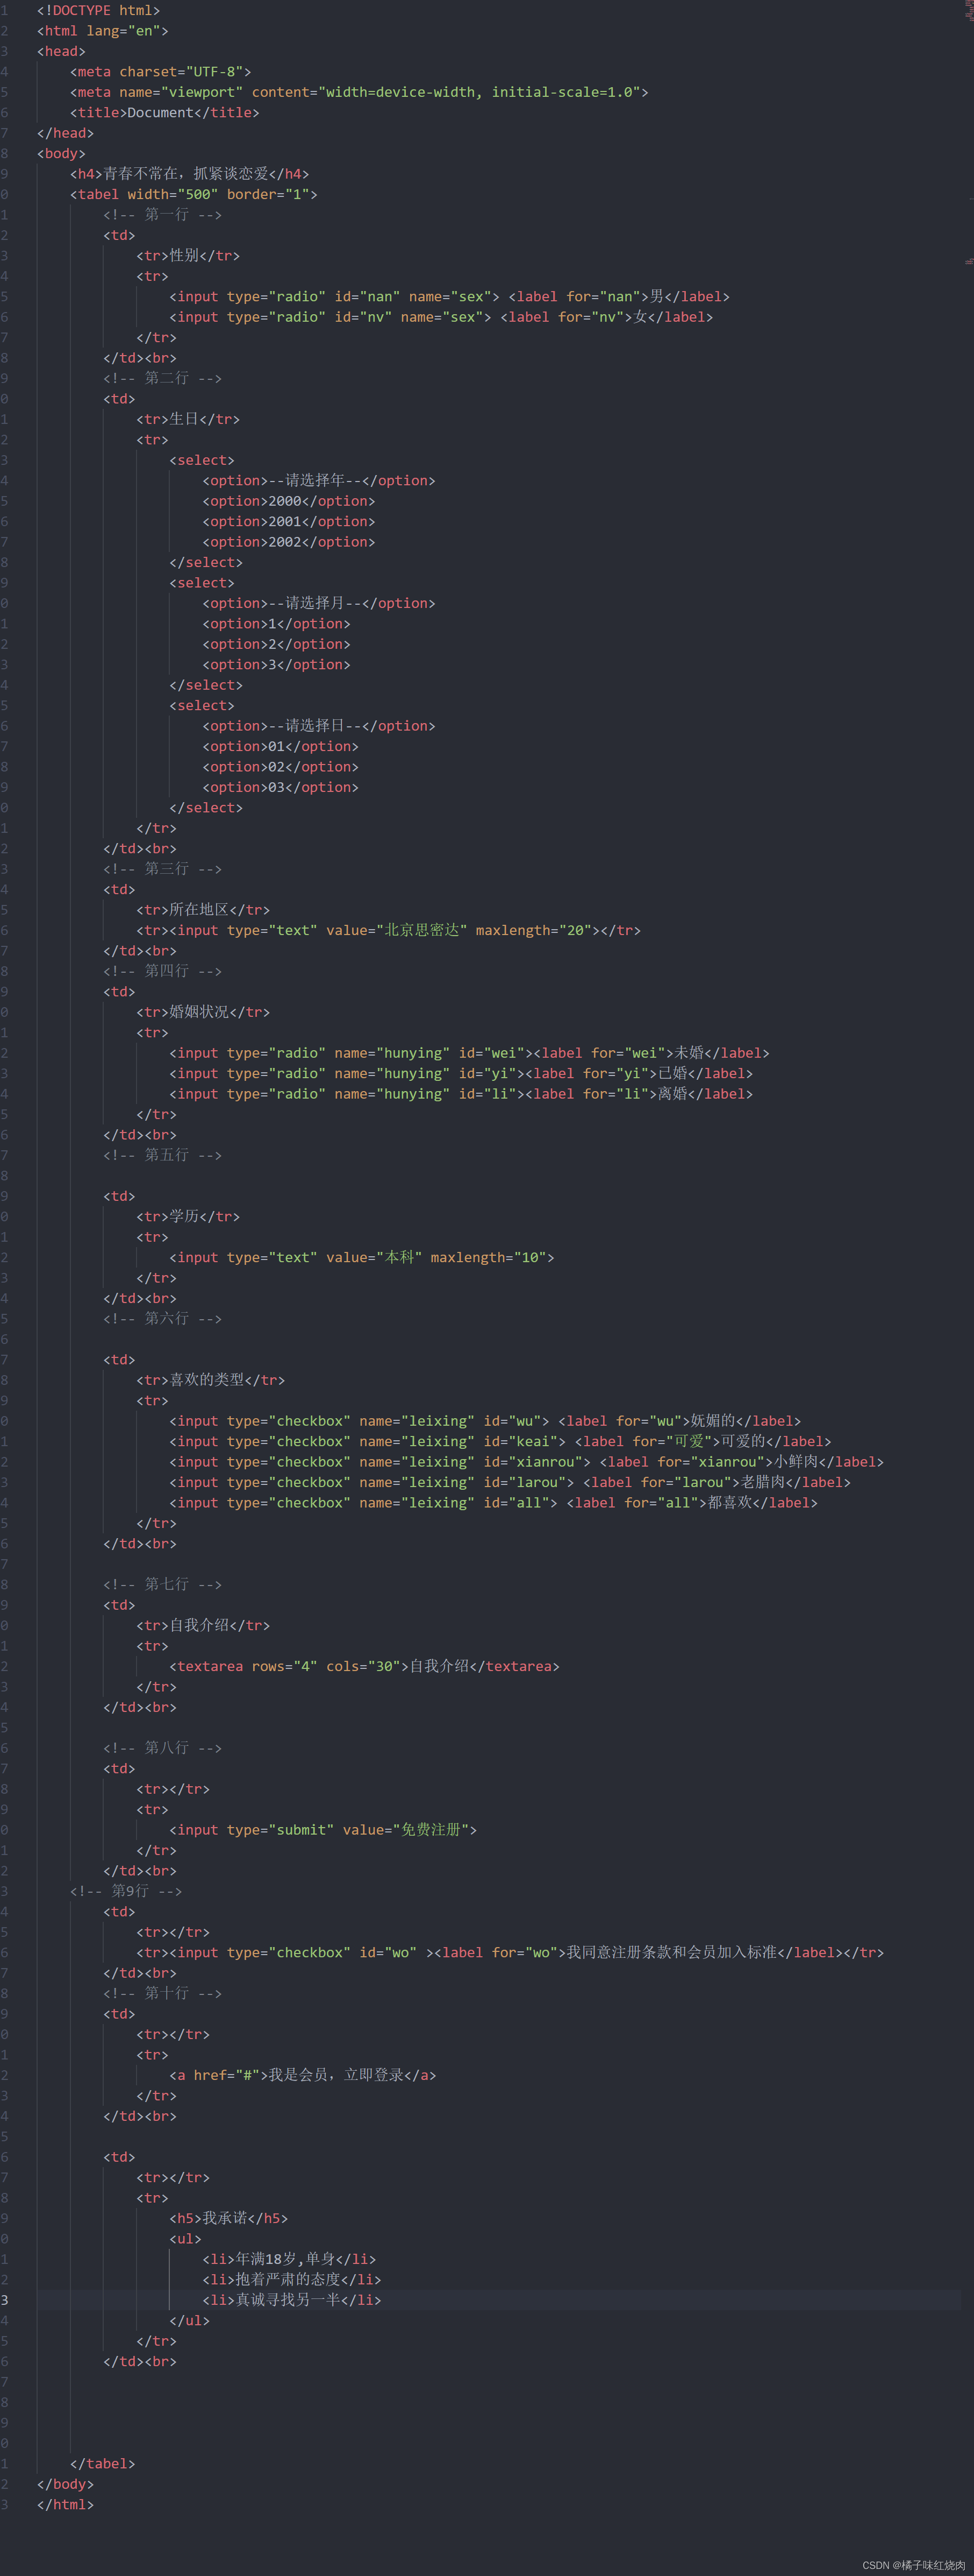The height and width of the screenshot is (2576, 974).
Task: Click the checkbox input line id="wu" 妩媚的
Action: pos(484,1421)
